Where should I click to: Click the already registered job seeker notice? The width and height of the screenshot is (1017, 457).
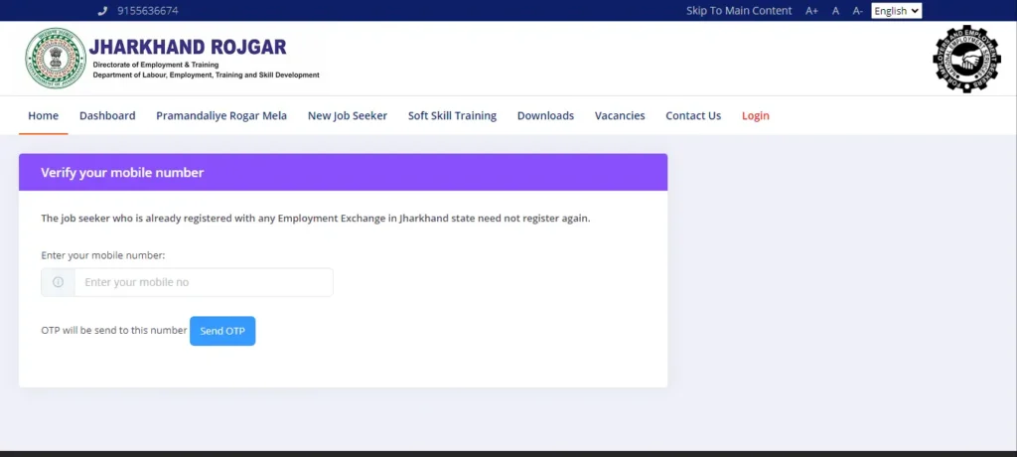click(316, 219)
